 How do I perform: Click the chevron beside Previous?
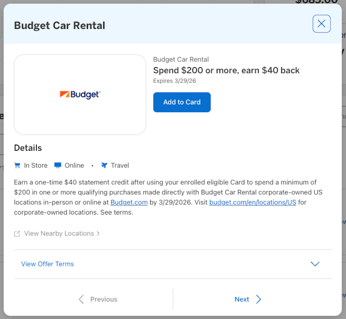pyautogui.click(x=81, y=299)
